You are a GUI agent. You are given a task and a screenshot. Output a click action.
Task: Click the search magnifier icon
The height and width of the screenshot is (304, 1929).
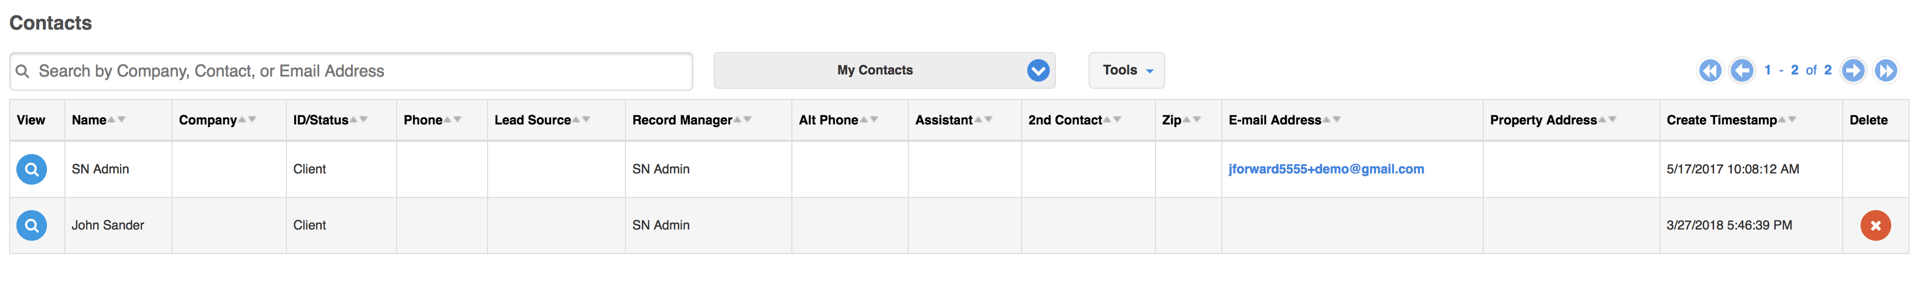(x=23, y=71)
